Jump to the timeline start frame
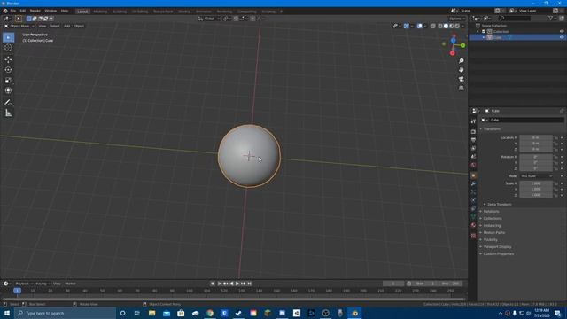 click(219, 284)
